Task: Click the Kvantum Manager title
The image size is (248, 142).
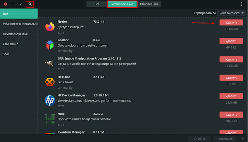Action: coord(71,132)
